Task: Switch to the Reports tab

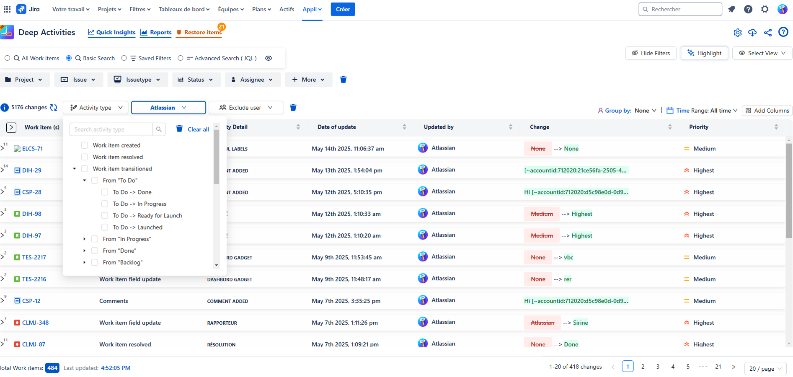Action: (x=156, y=32)
